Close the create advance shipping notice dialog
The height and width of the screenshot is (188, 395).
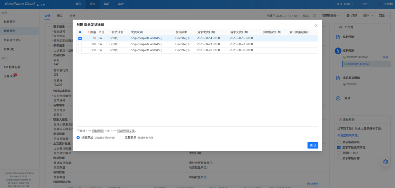(x=316, y=26)
